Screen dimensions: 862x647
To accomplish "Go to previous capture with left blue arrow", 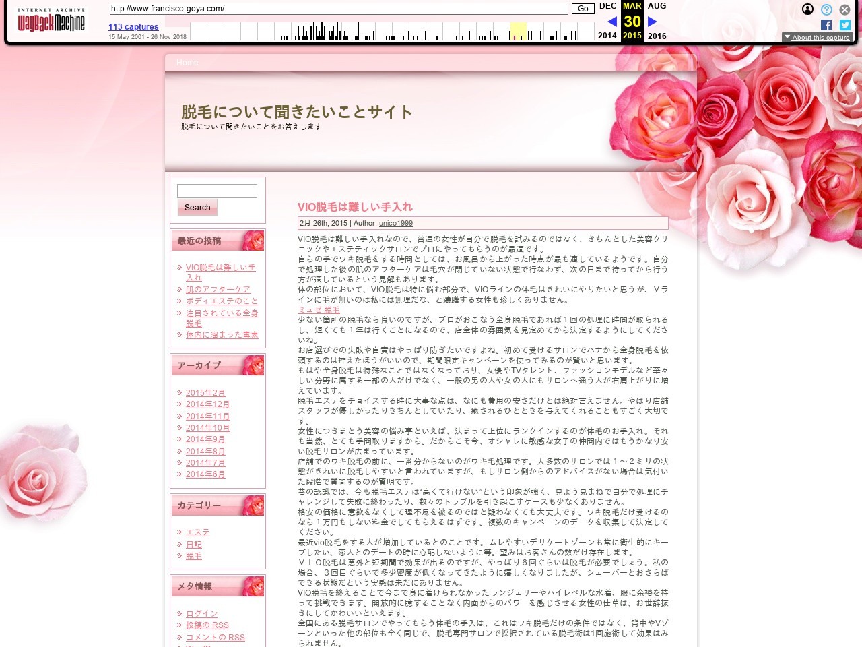I will point(611,22).
